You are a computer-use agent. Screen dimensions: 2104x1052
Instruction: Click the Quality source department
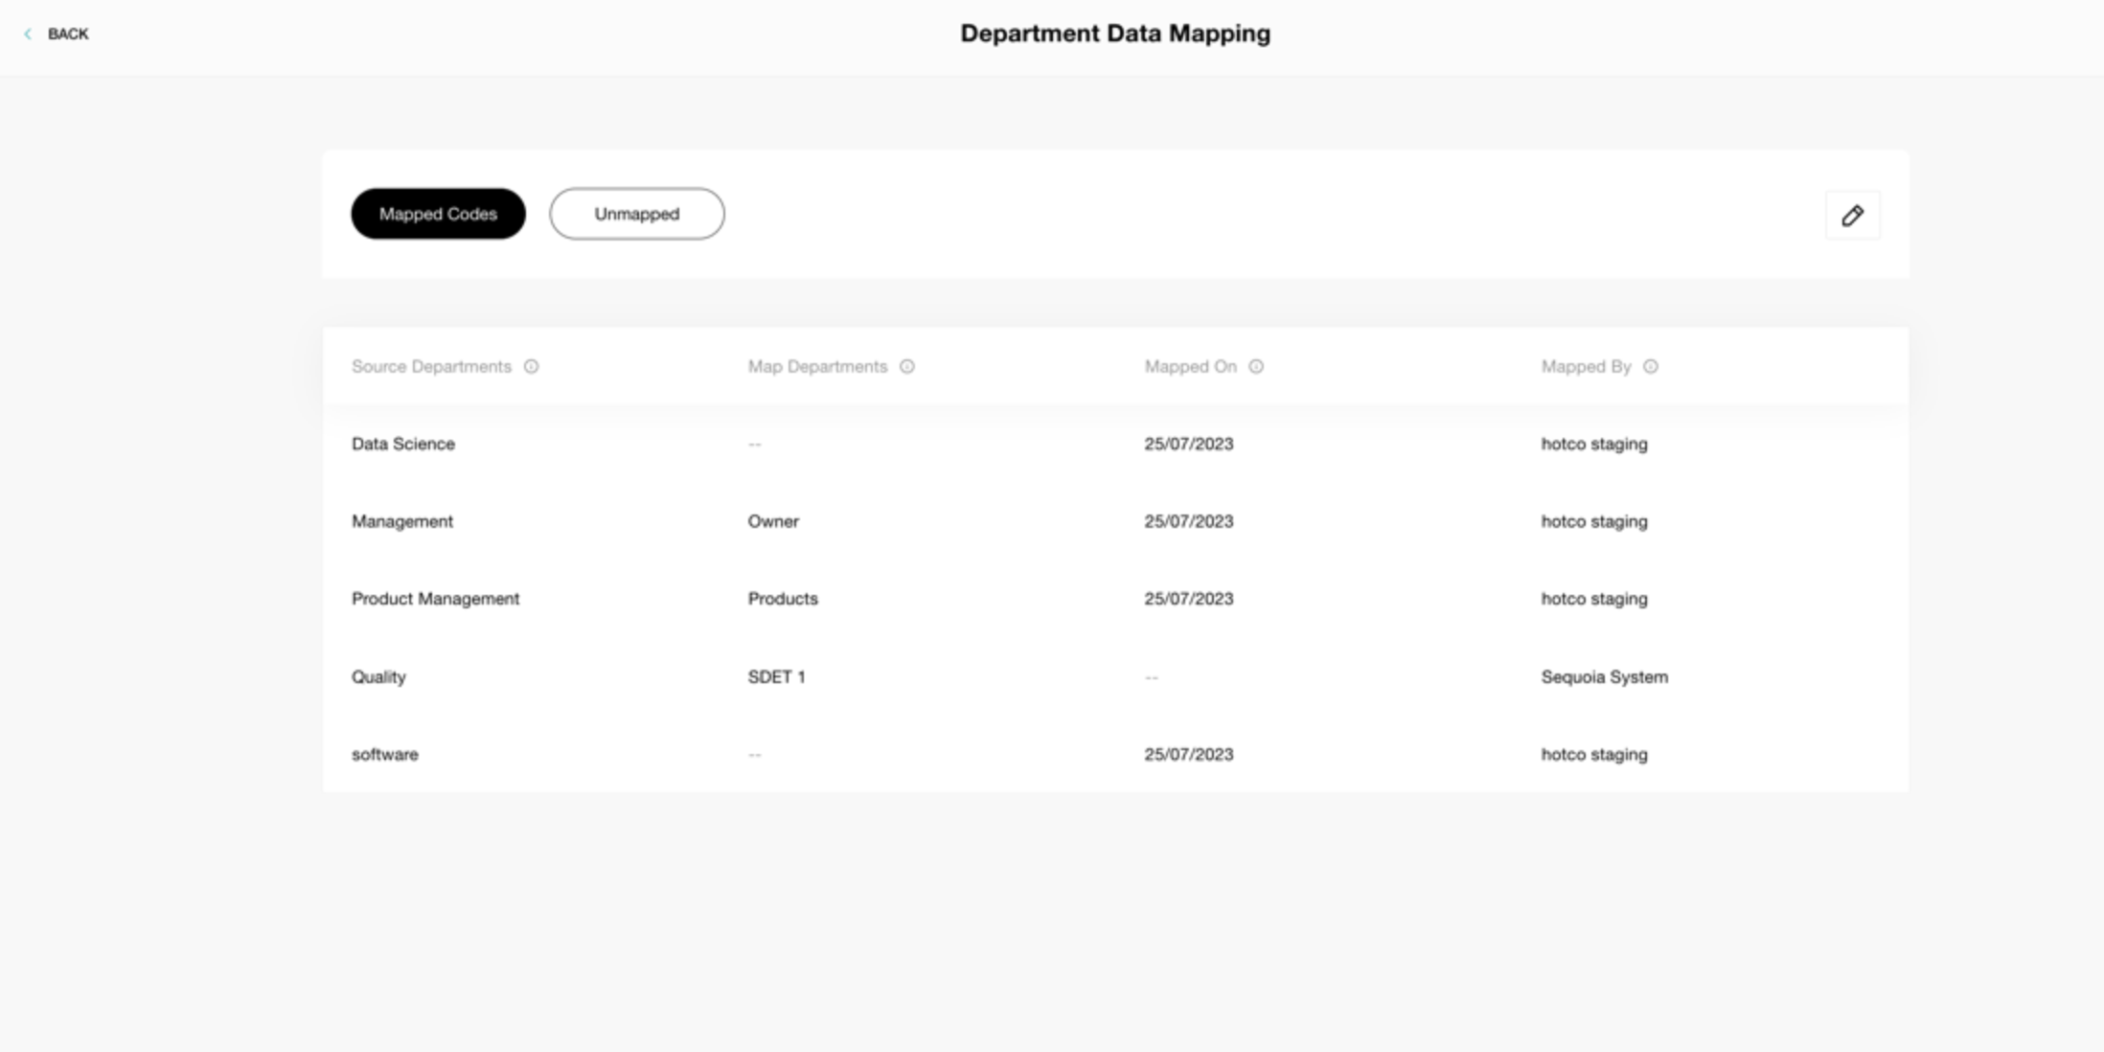[x=378, y=676]
